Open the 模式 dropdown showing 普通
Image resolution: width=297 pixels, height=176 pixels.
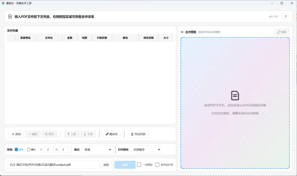tap(97, 150)
